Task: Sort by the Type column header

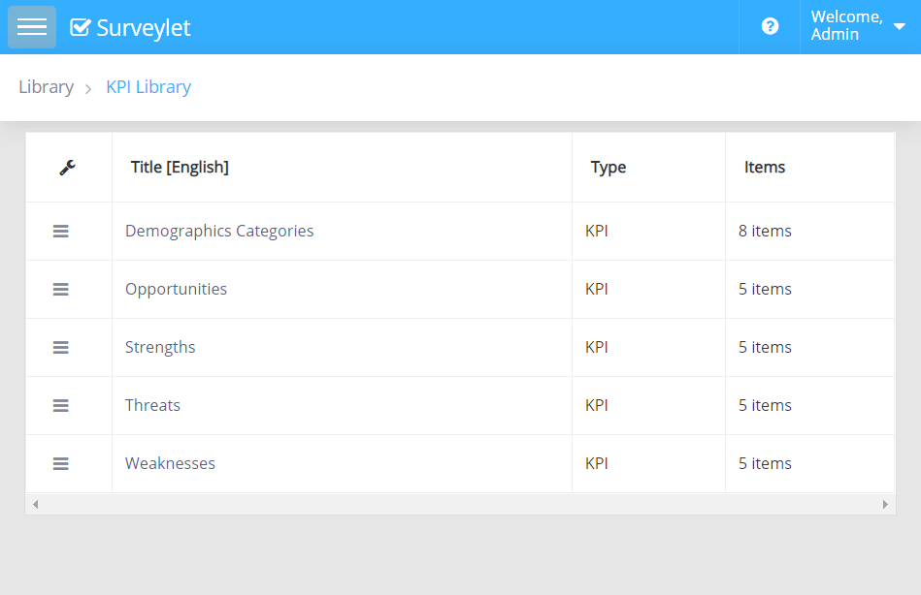Action: pyautogui.click(x=609, y=168)
